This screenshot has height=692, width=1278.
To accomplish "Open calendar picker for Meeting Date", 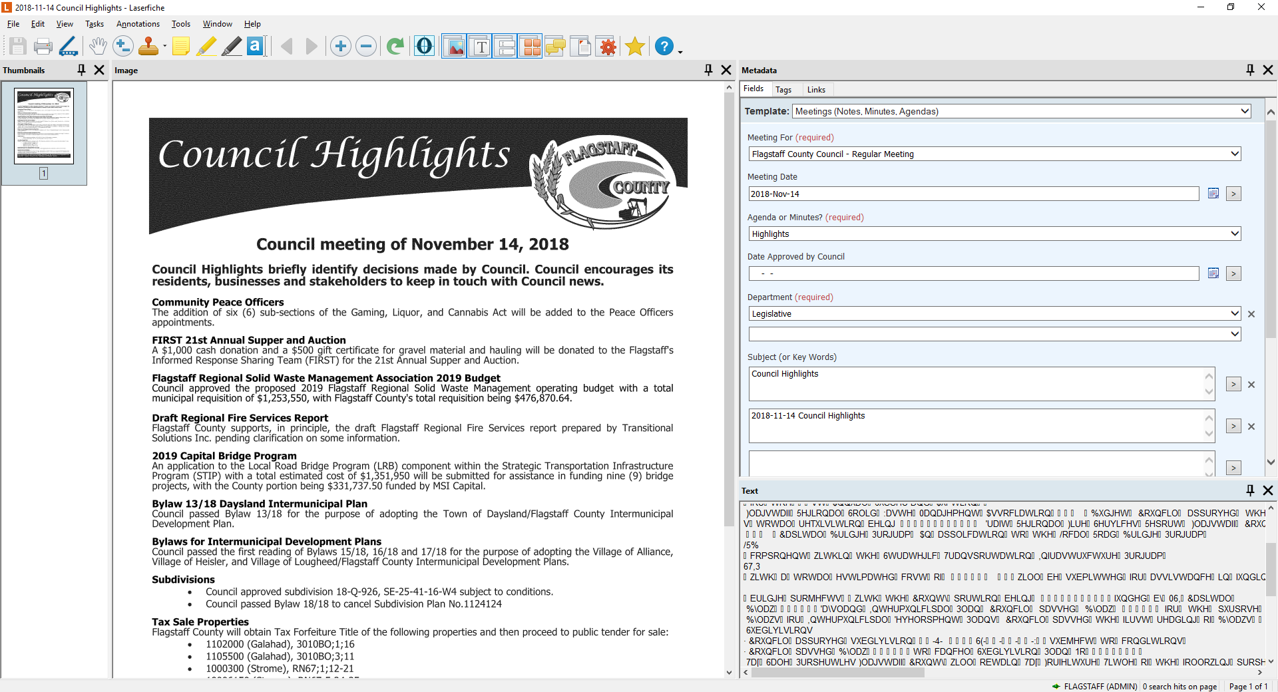I will pos(1213,194).
